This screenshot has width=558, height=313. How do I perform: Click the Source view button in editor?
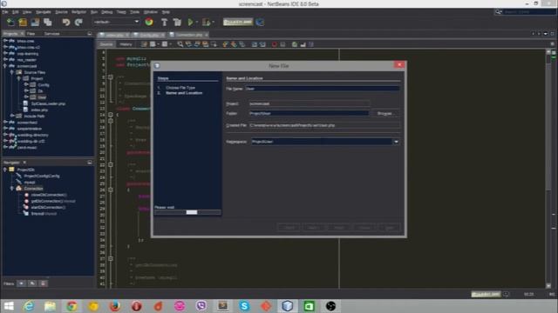(106, 44)
